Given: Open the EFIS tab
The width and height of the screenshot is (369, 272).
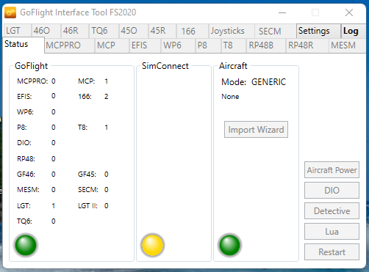Looking at the screenshot, I should [145, 45].
